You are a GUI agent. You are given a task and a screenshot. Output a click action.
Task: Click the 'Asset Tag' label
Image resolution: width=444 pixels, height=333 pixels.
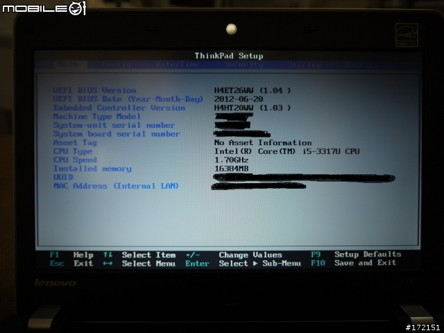pyautogui.click(x=75, y=143)
